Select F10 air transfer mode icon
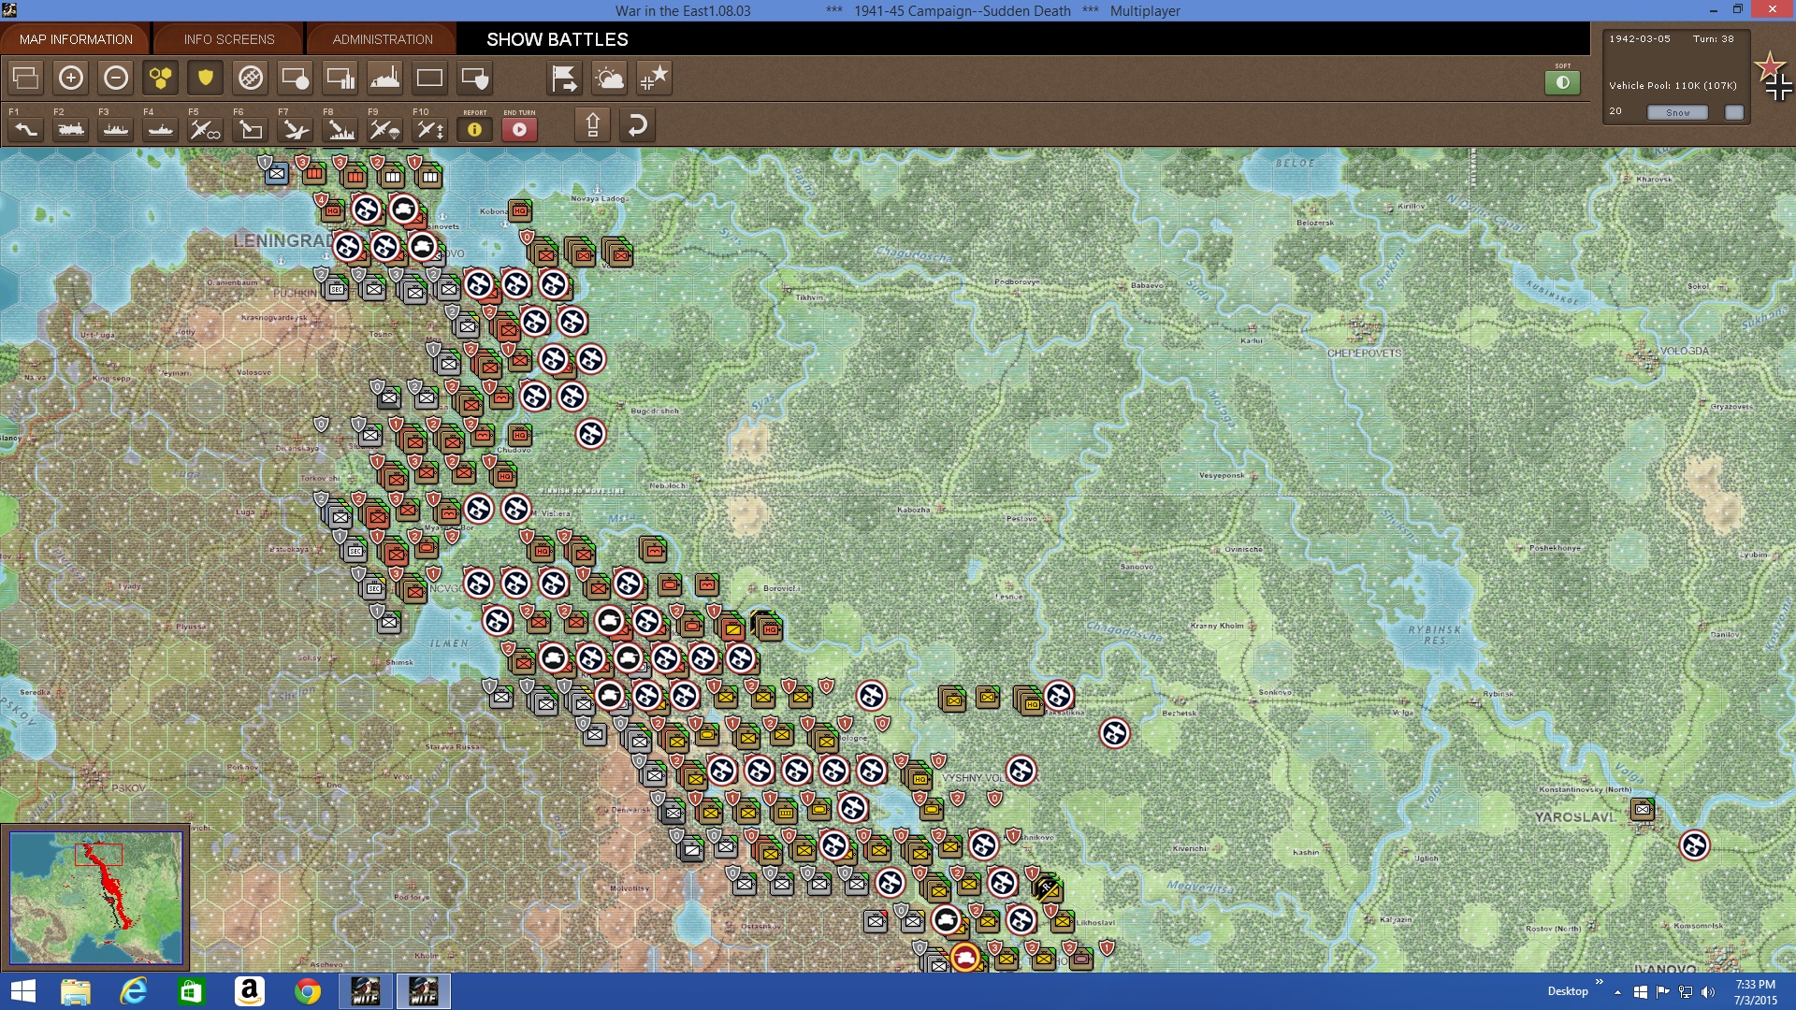The width and height of the screenshot is (1796, 1010). point(430,129)
